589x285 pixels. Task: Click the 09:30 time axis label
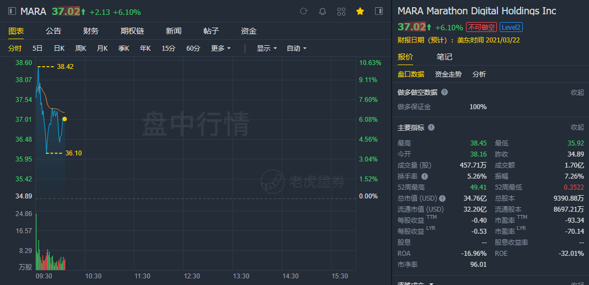tap(44, 276)
